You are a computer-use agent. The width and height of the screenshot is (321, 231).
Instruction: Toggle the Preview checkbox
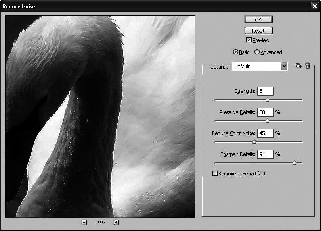[249, 40]
